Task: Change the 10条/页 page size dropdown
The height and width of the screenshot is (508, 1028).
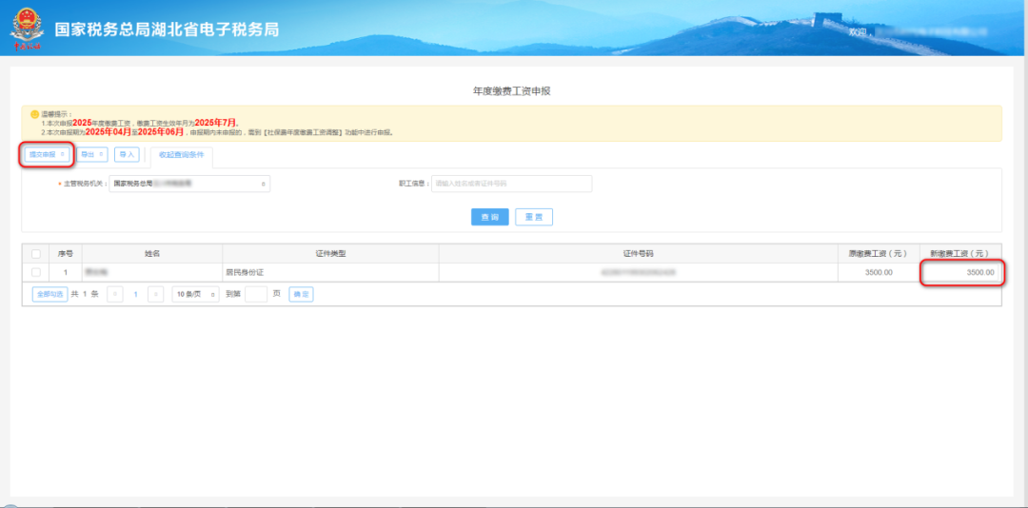Action: (x=194, y=295)
